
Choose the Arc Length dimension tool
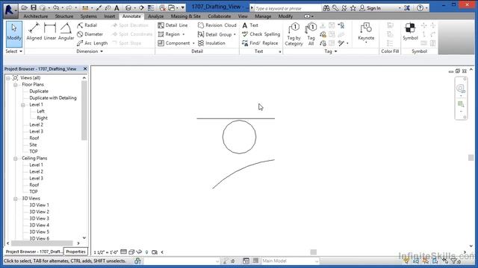pyautogui.click(x=93, y=43)
